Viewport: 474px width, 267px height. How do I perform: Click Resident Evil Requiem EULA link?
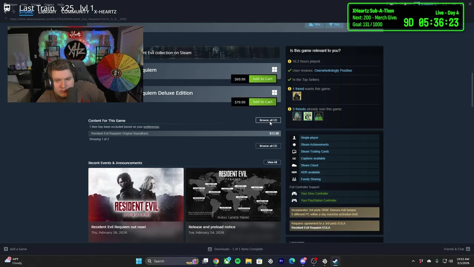pyautogui.click(x=311, y=228)
